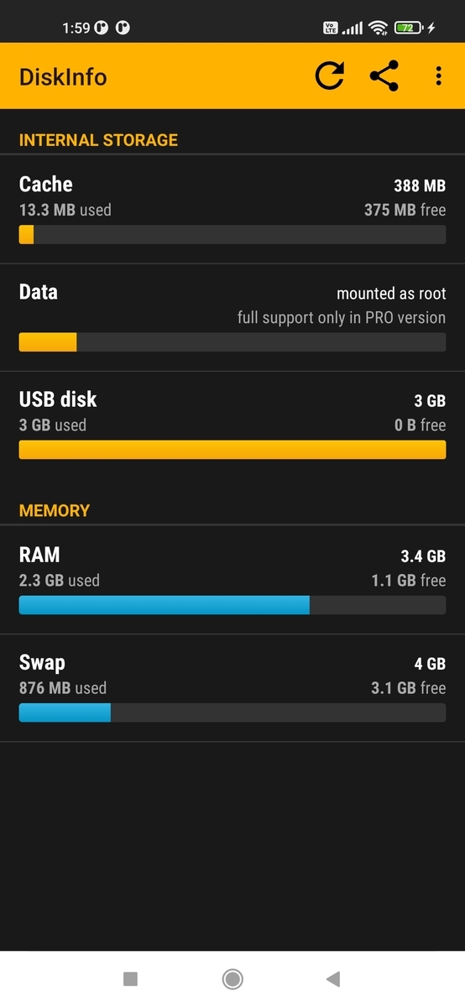Tap the Android back navigation triangle

pos(333,978)
